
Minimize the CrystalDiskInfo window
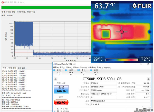(135, 64)
